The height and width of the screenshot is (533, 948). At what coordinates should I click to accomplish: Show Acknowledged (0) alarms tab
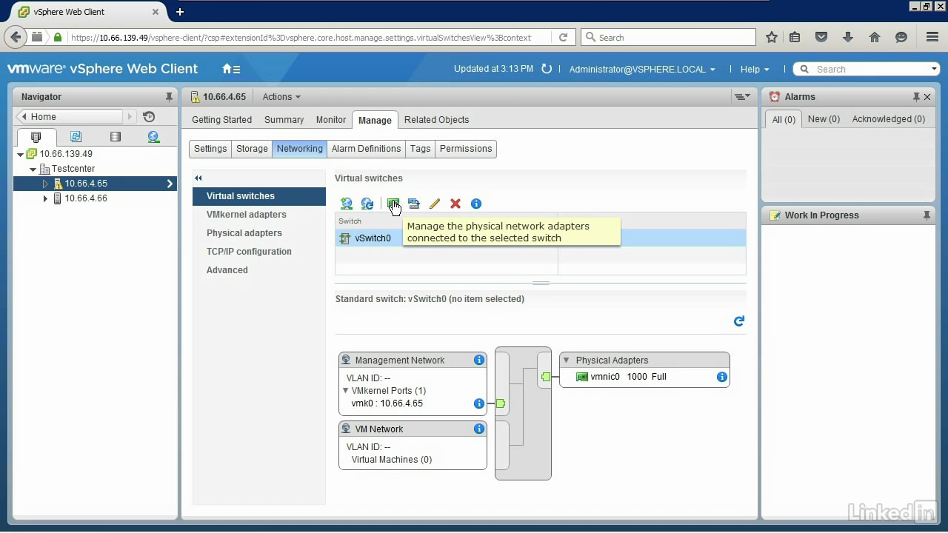[888, 119]
